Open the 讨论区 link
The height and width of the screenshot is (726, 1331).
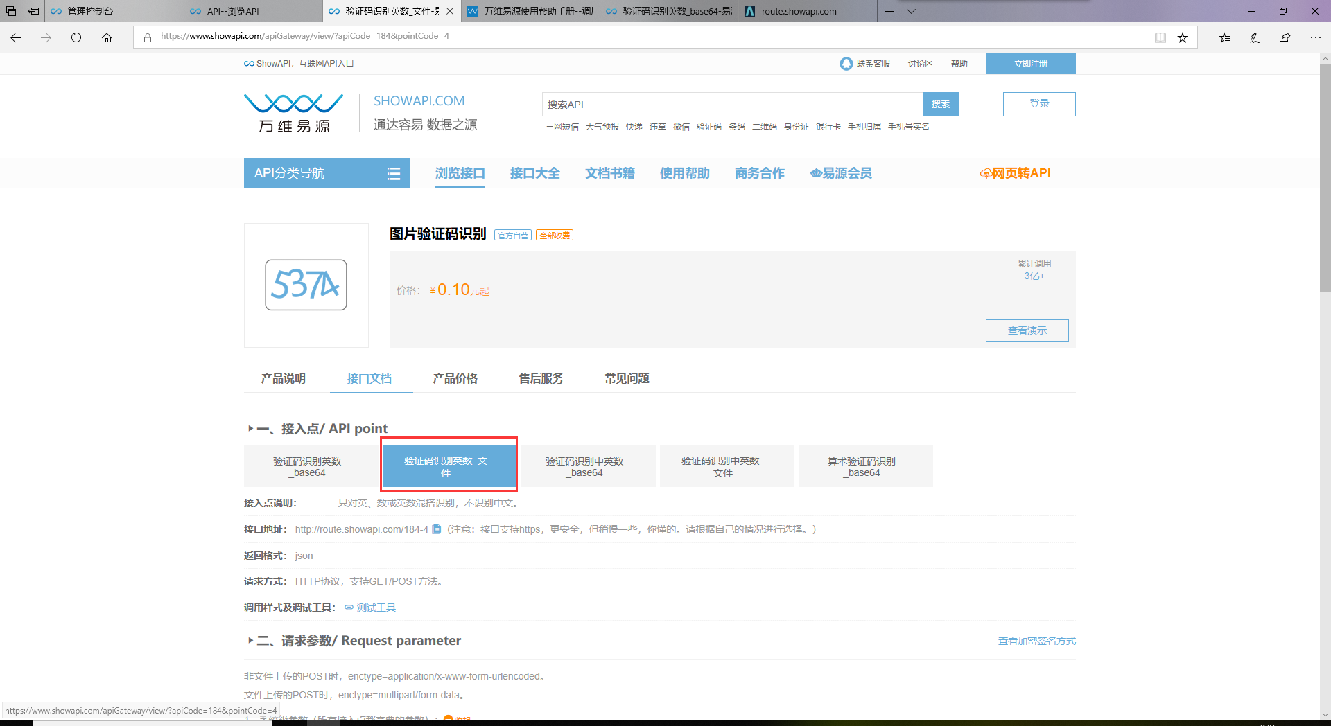click(x=920, y=64)
